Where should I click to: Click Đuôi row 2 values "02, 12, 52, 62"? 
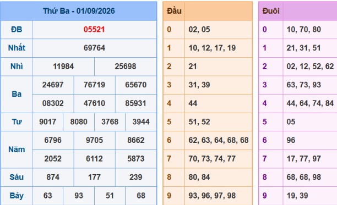point(310,67)
